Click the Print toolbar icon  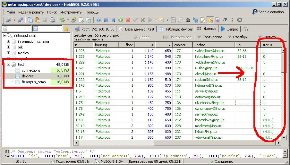(x=52, y=20)
